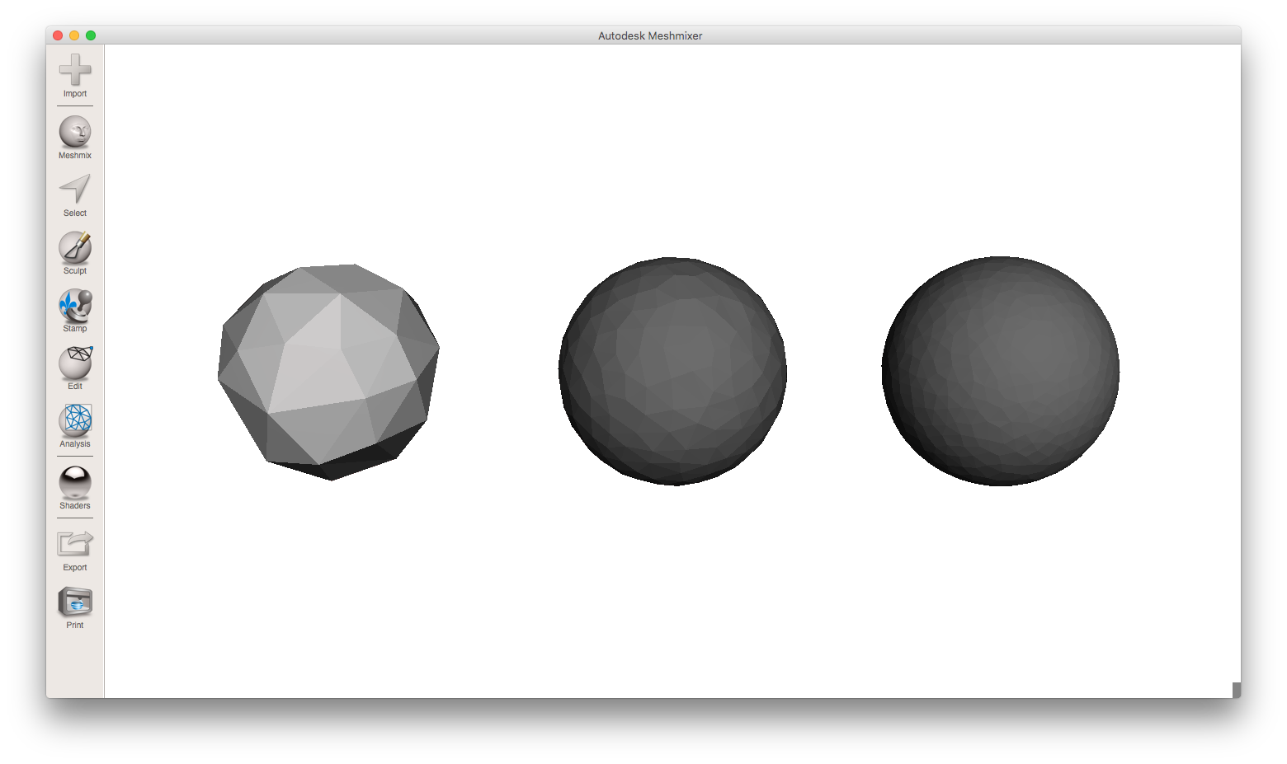The height and width of the screenshot is (764, 1287).
Task: Choose the Stamp tool
Action: click(75, 305)
